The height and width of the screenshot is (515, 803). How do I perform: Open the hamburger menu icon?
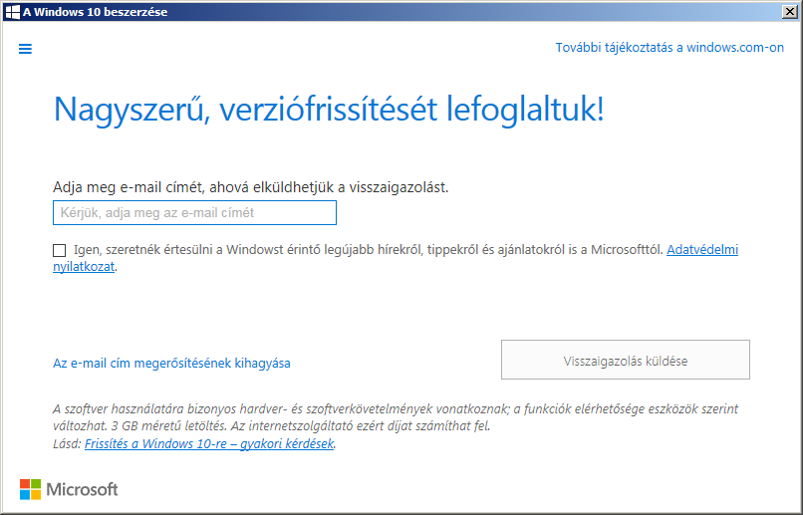pyautogui.click(x=26, y=49)
